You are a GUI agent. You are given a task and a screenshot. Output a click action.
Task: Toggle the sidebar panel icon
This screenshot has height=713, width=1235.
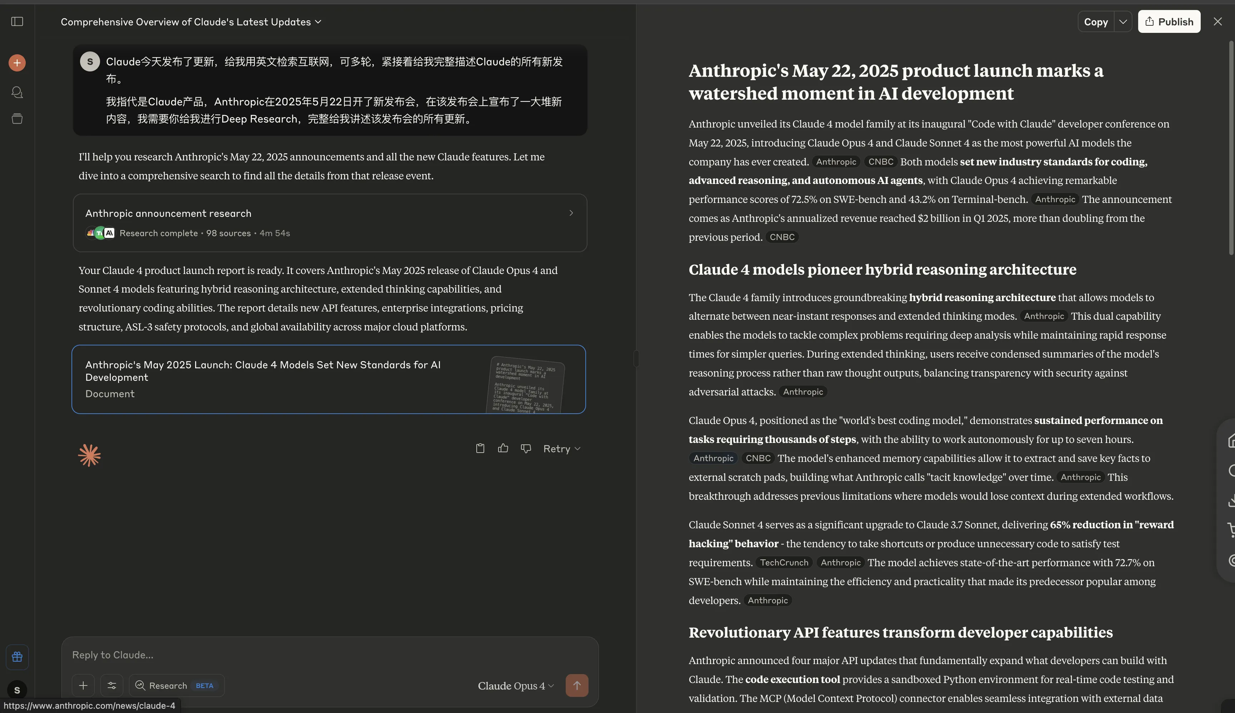[x=17, y=21]
